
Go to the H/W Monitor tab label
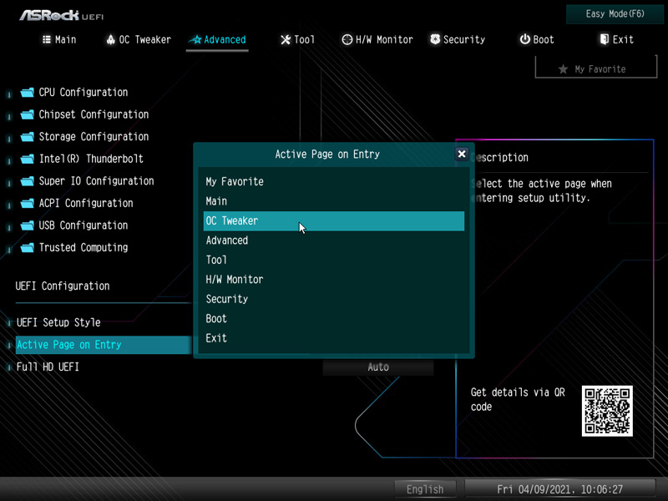(384, 39)
